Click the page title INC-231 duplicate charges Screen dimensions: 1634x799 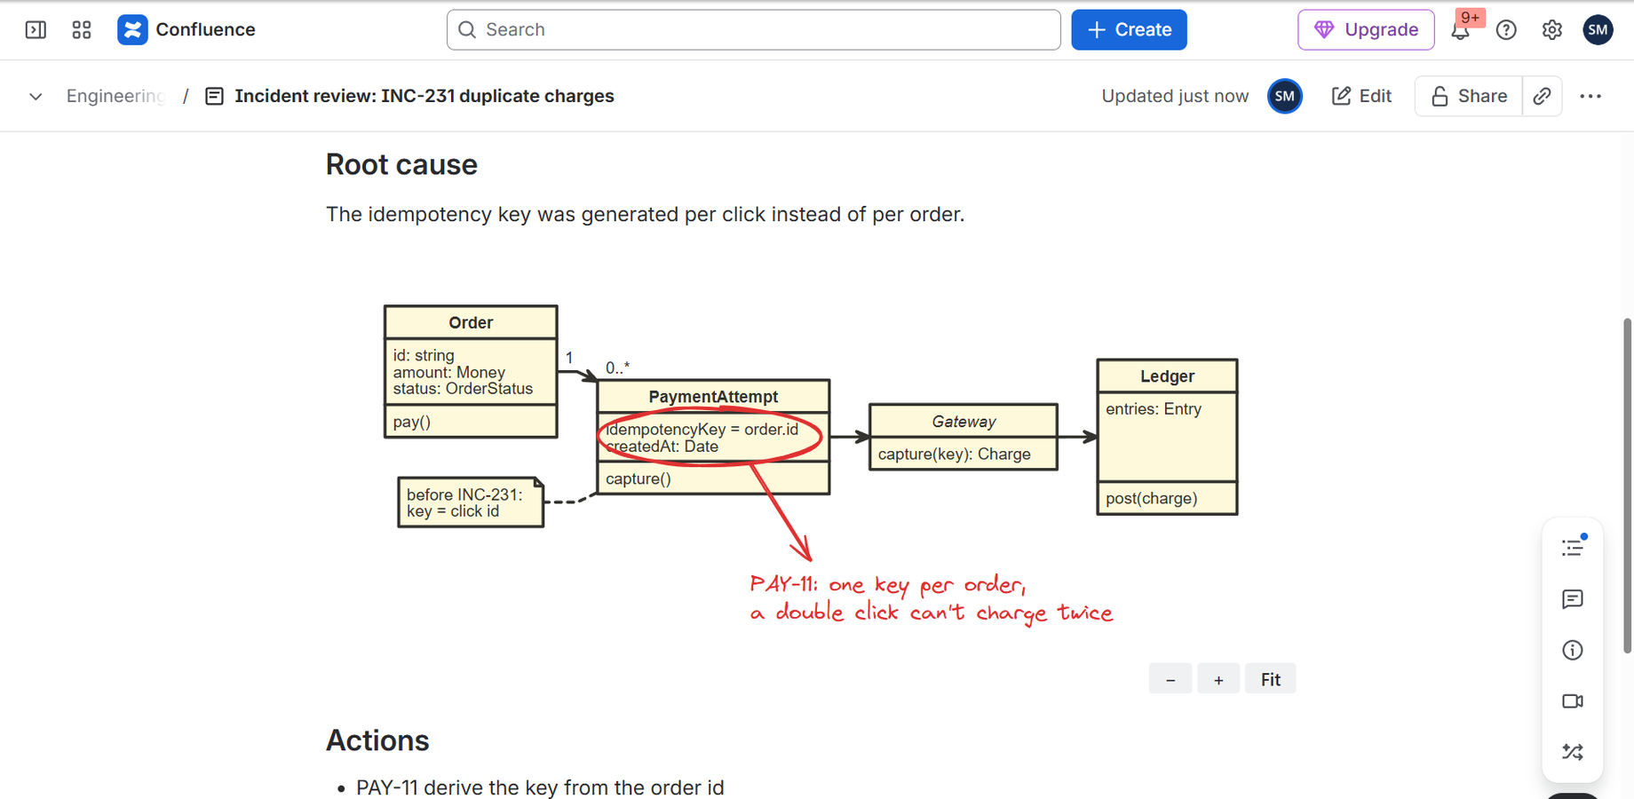pos(424,96)
